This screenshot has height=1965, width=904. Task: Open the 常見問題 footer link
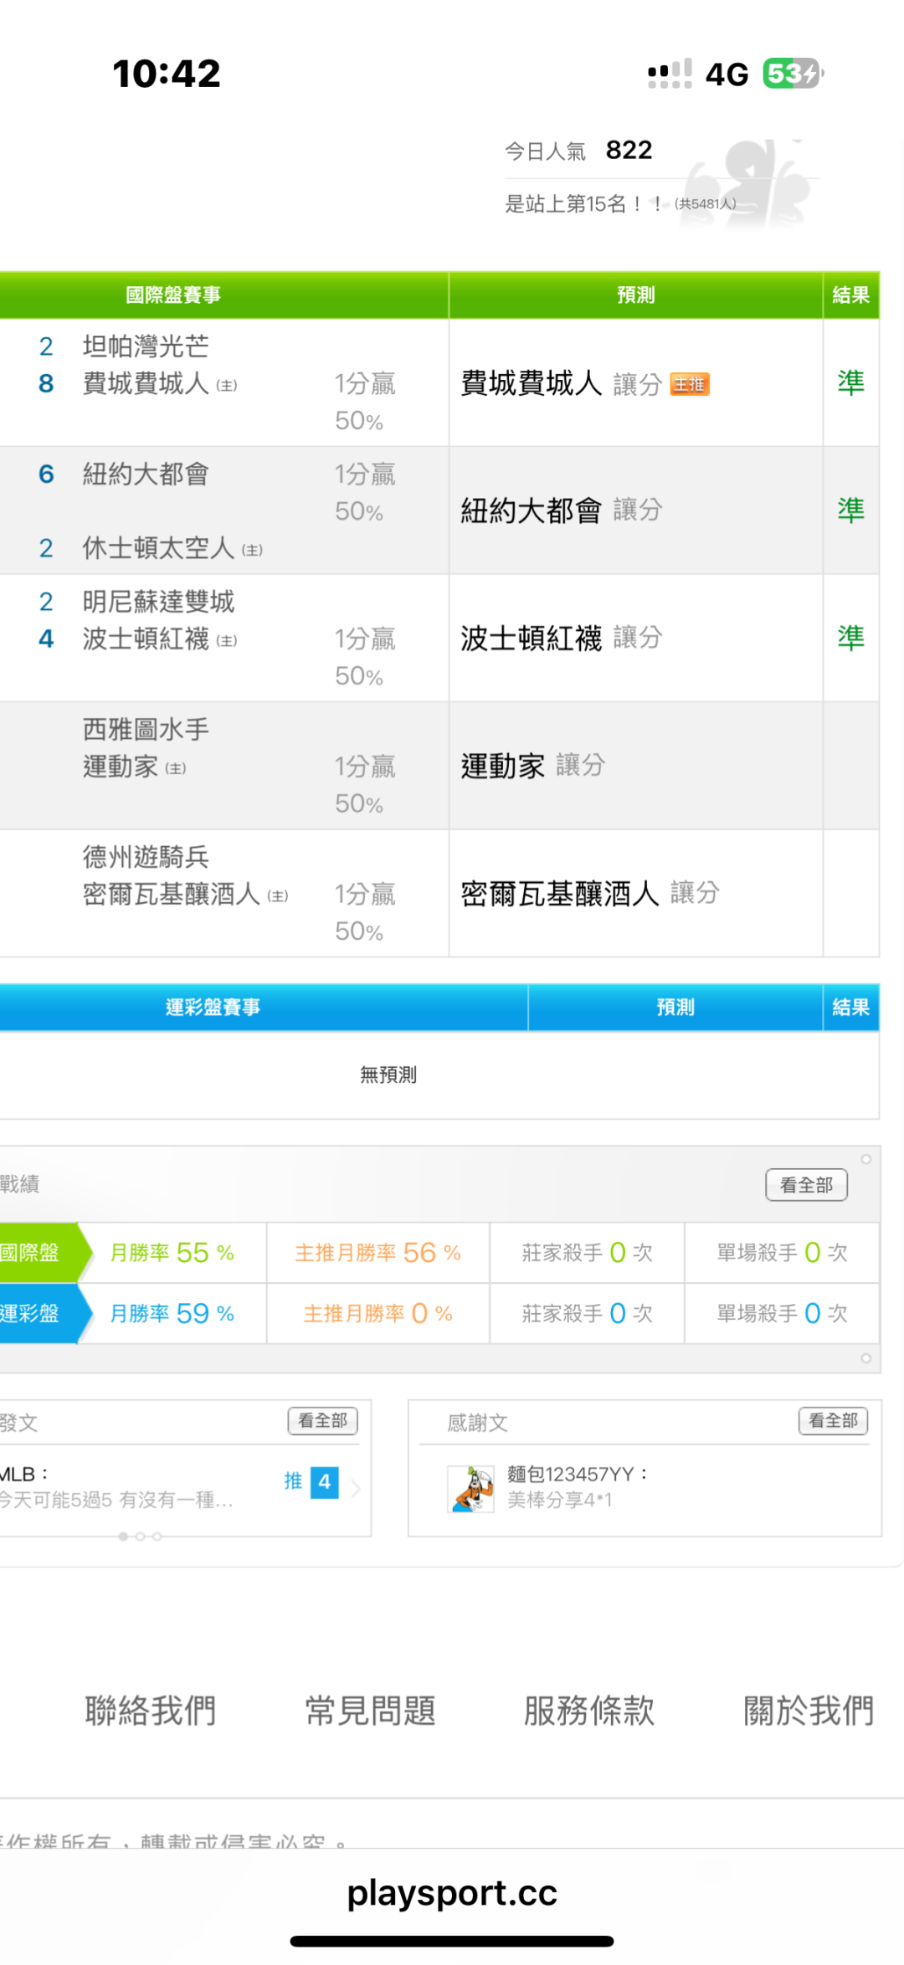(370, 1711)
